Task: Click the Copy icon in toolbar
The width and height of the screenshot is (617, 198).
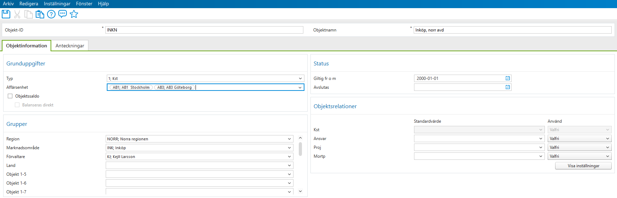Action: click(29, 14)
